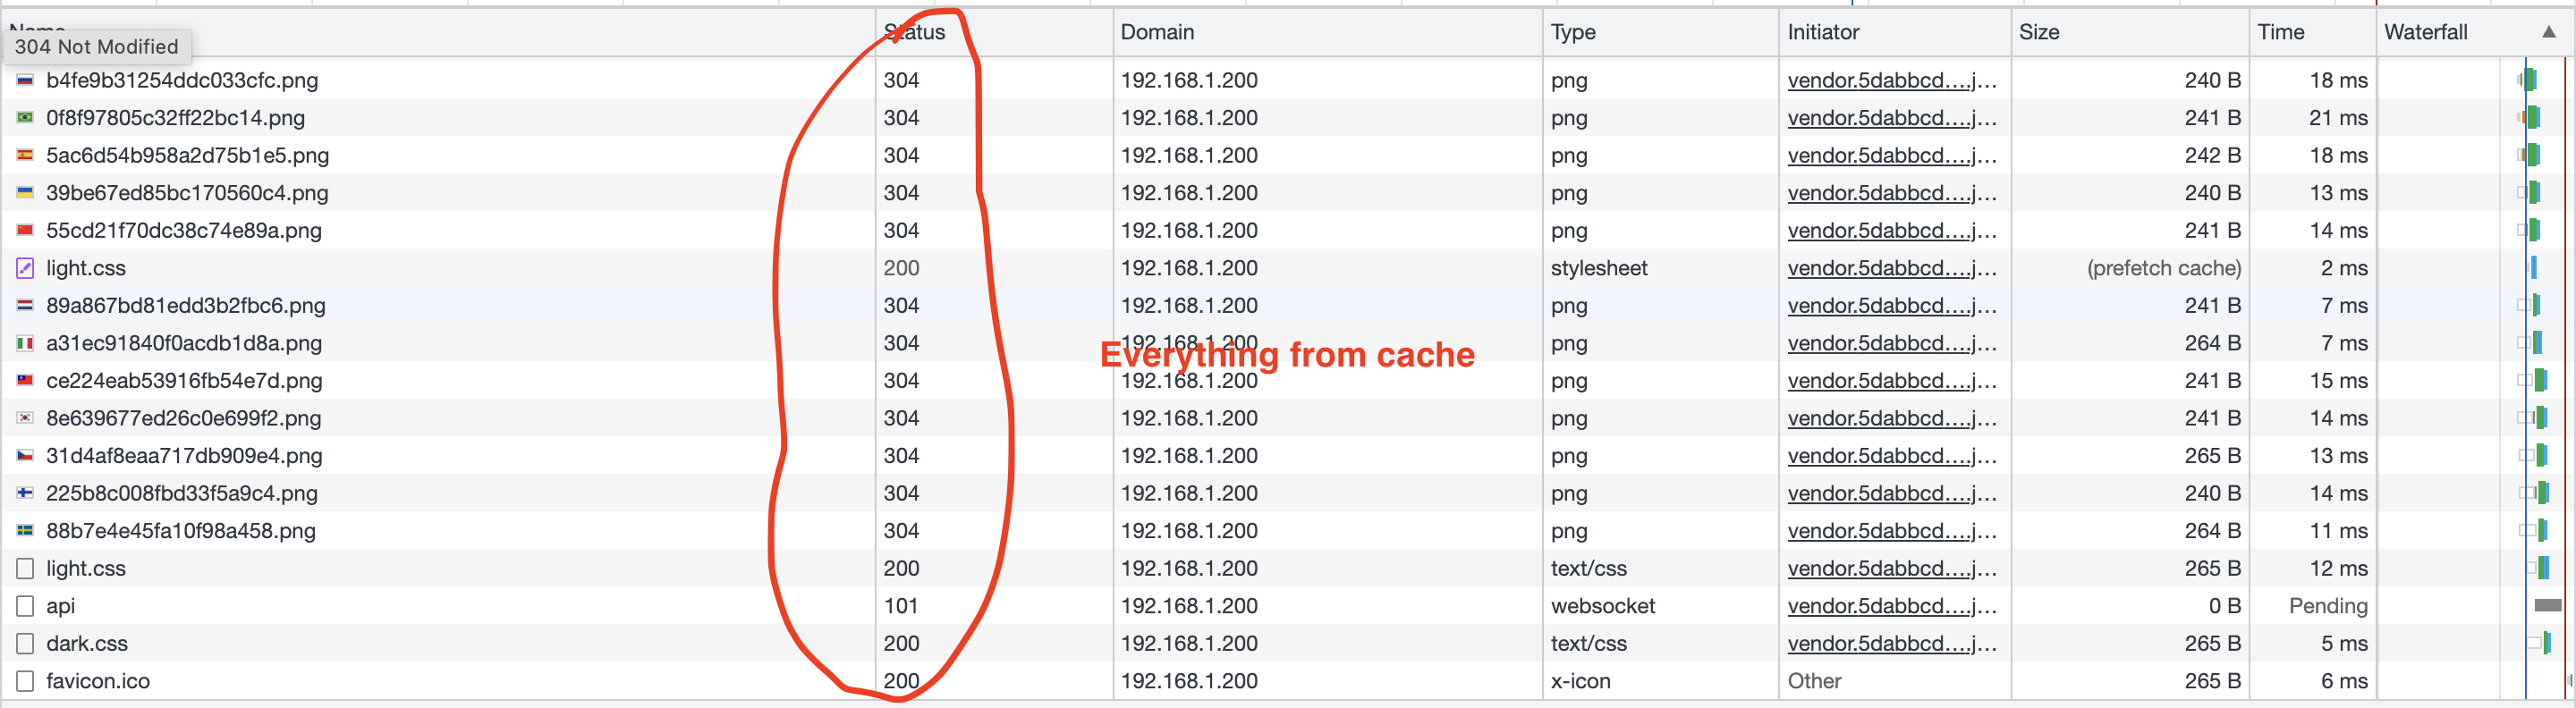2576x708 pixels.
Task: Select the 0f8f97805c32ff22bc14.png request name
Action: [176, 118]
